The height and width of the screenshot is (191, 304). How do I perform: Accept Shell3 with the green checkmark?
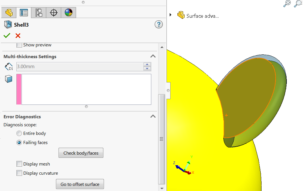coord(7,36)
